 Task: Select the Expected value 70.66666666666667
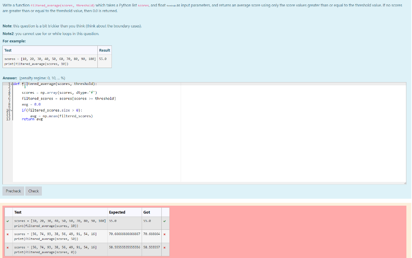tap(125, 234)
